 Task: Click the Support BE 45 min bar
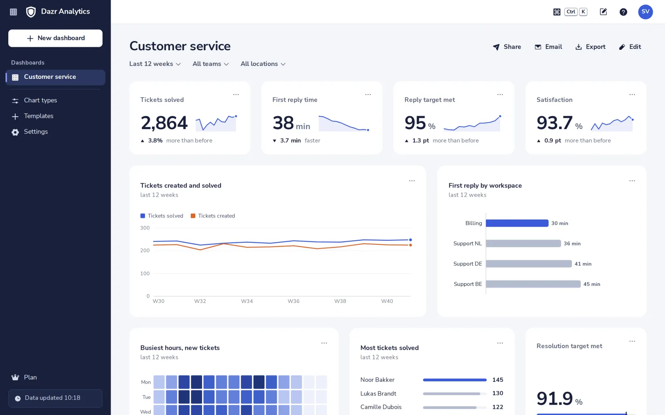533,284
